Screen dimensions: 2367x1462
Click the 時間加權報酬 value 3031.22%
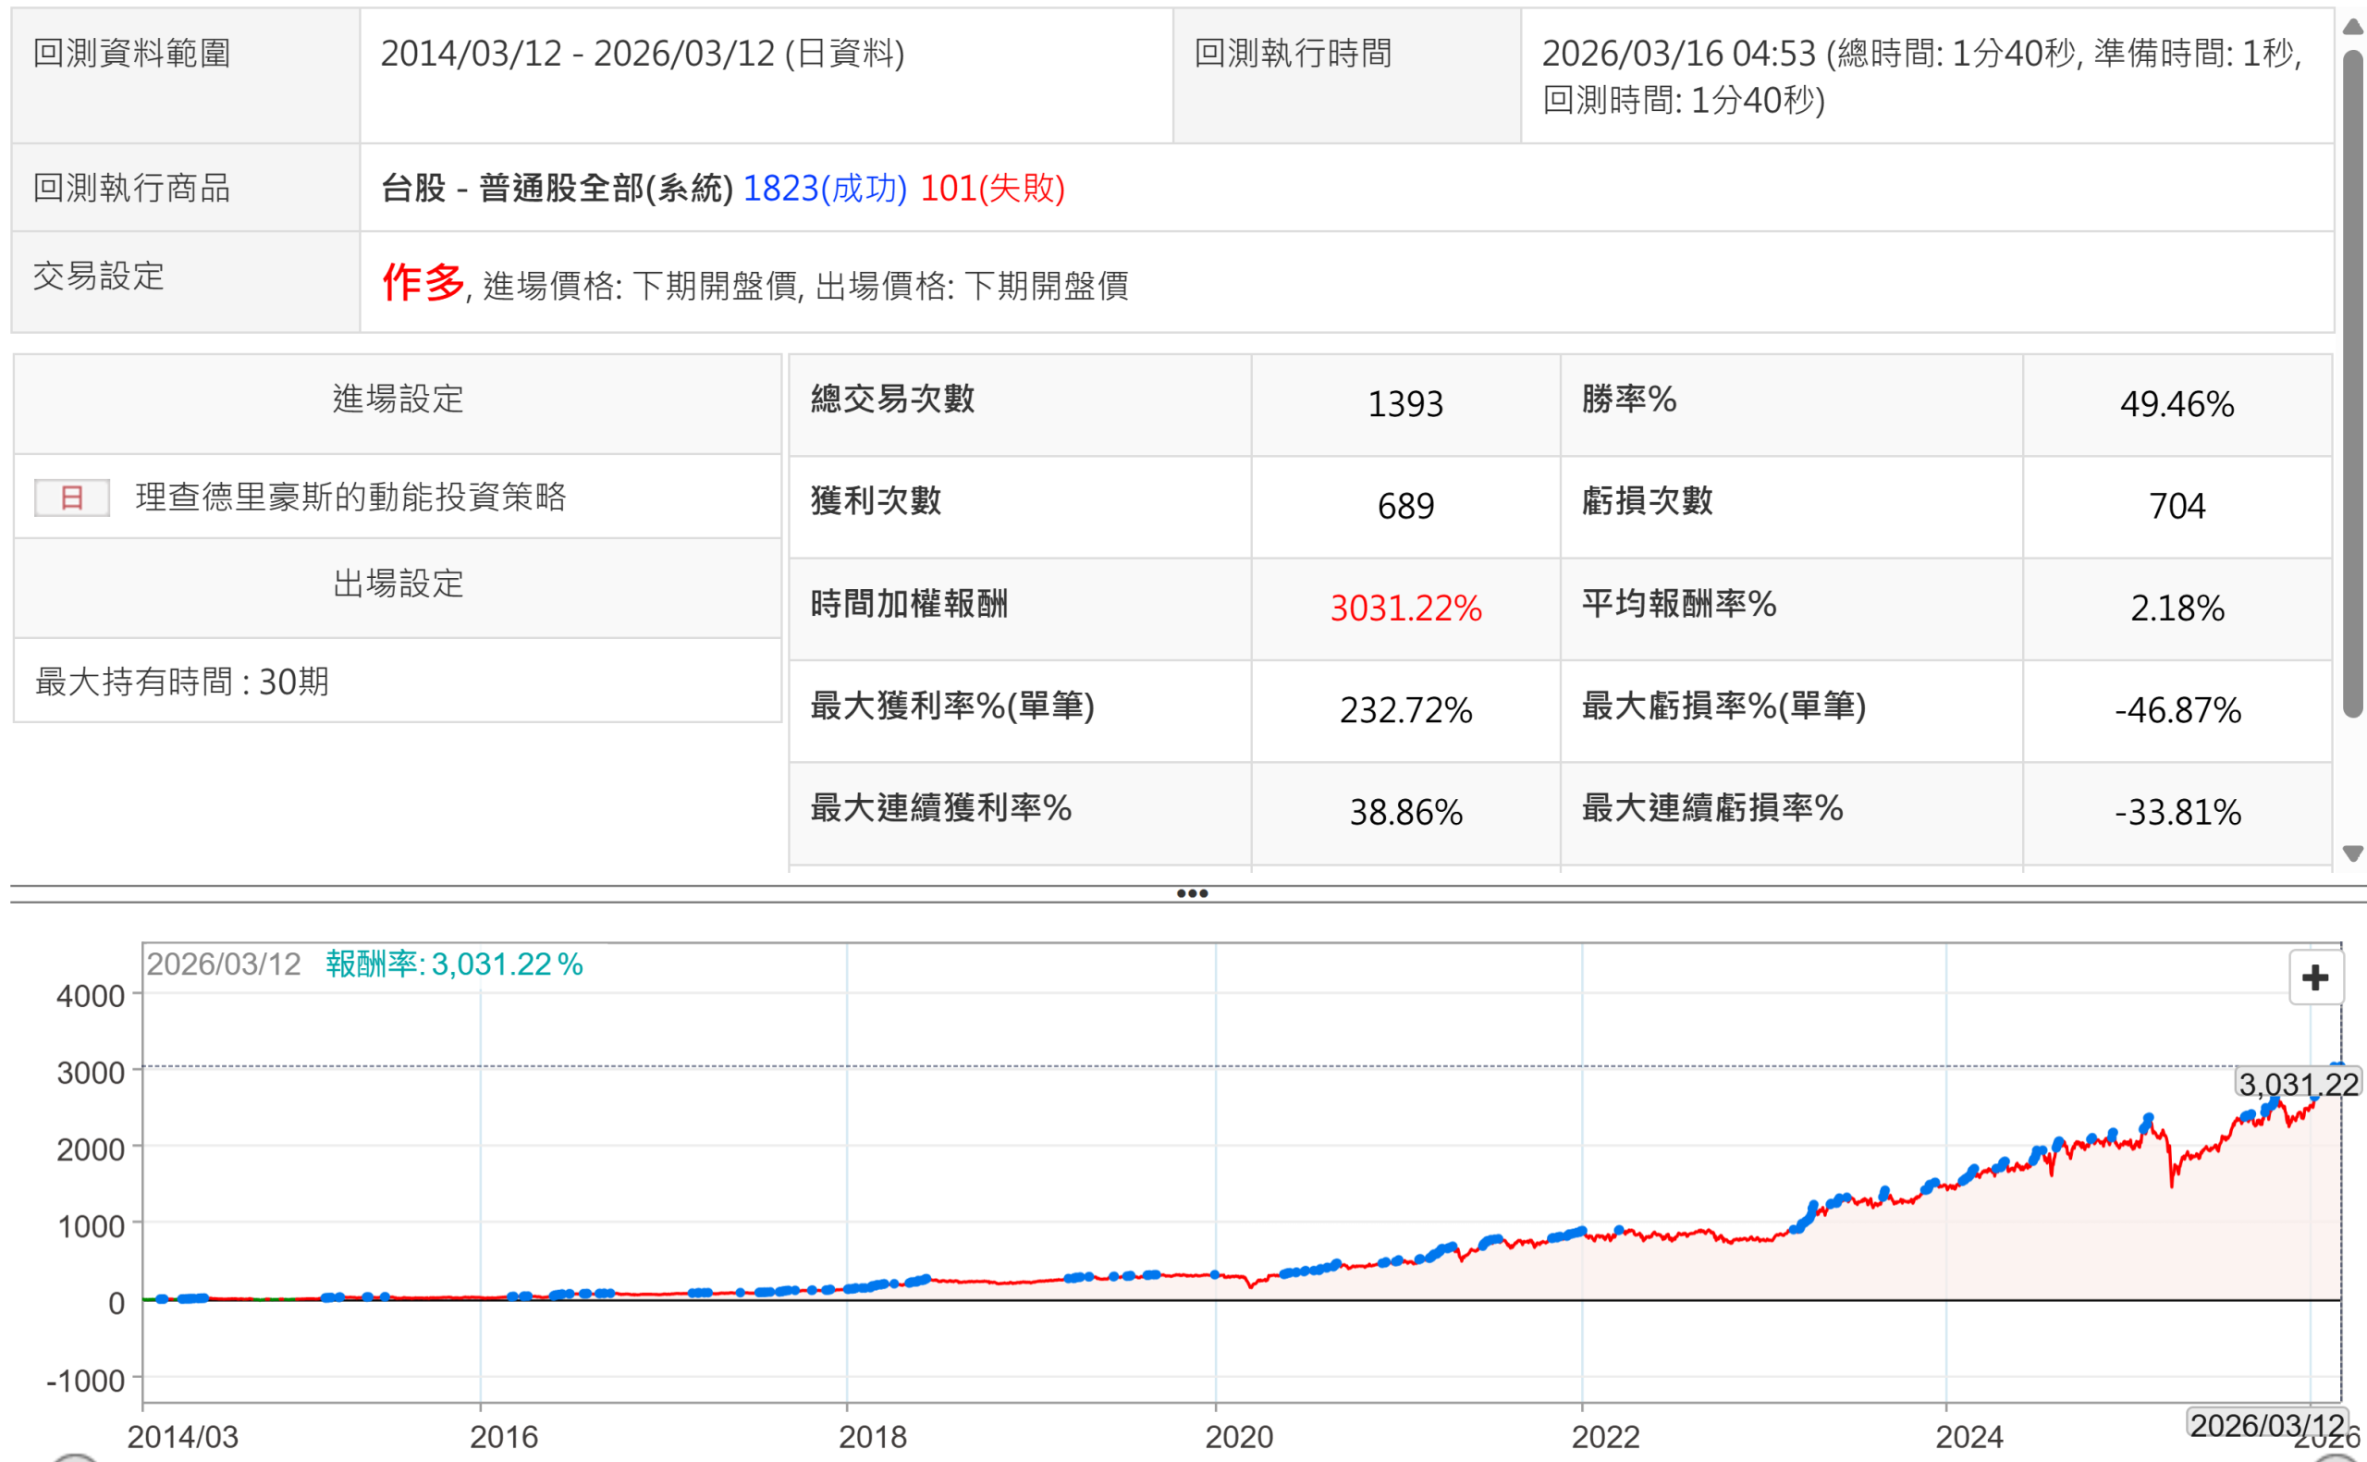point(1405,608)
